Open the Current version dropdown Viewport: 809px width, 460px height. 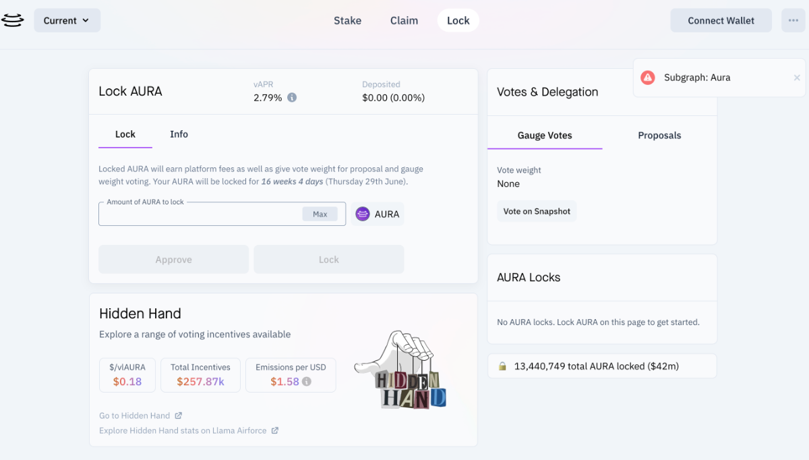pos(67,20)
